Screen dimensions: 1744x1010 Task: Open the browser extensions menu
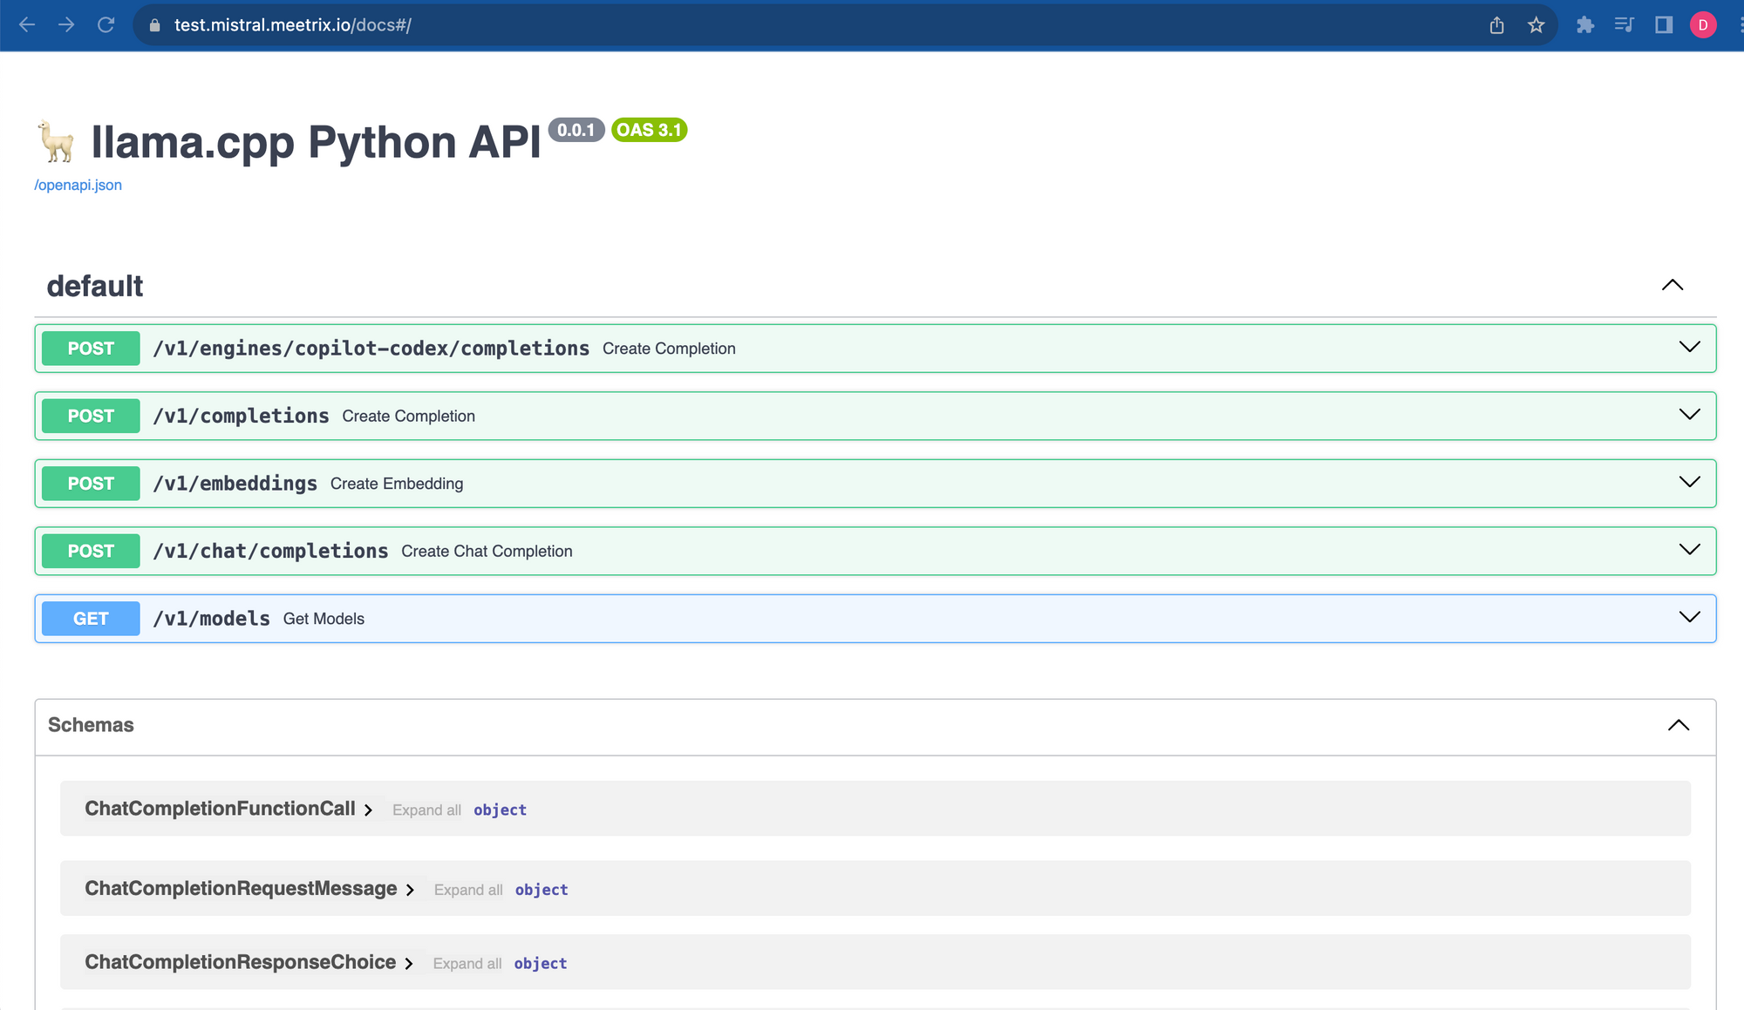(x=1585, y=25)
